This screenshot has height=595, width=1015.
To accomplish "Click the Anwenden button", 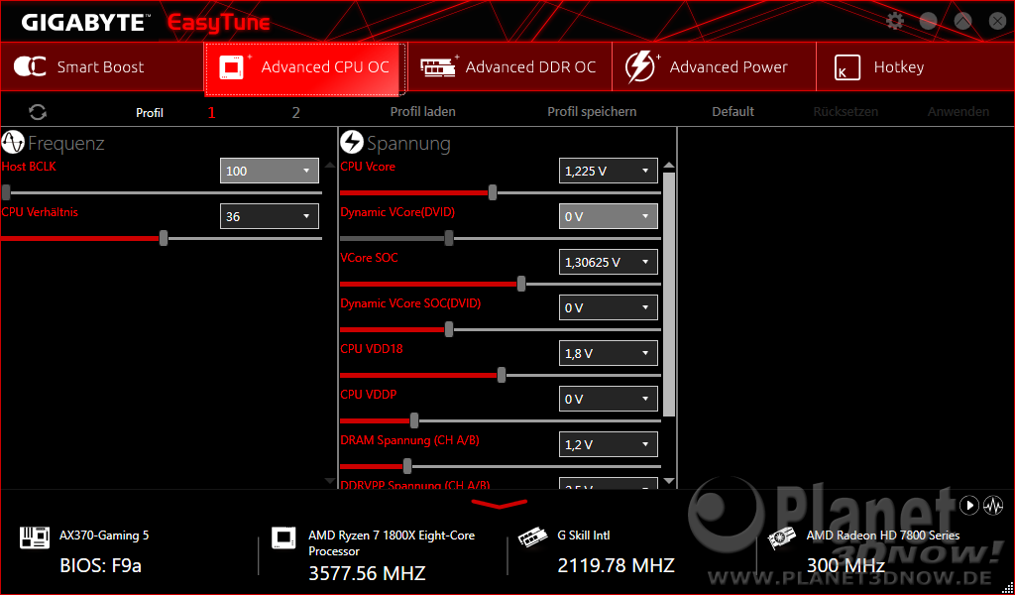I will coord(959,111).
